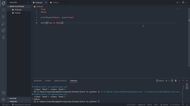Kill terminal with trash icon

click(176, 81)
